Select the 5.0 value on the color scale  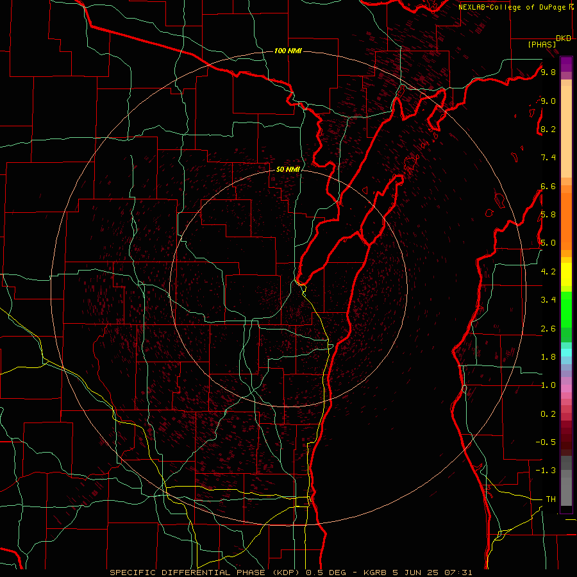(548, 243)
